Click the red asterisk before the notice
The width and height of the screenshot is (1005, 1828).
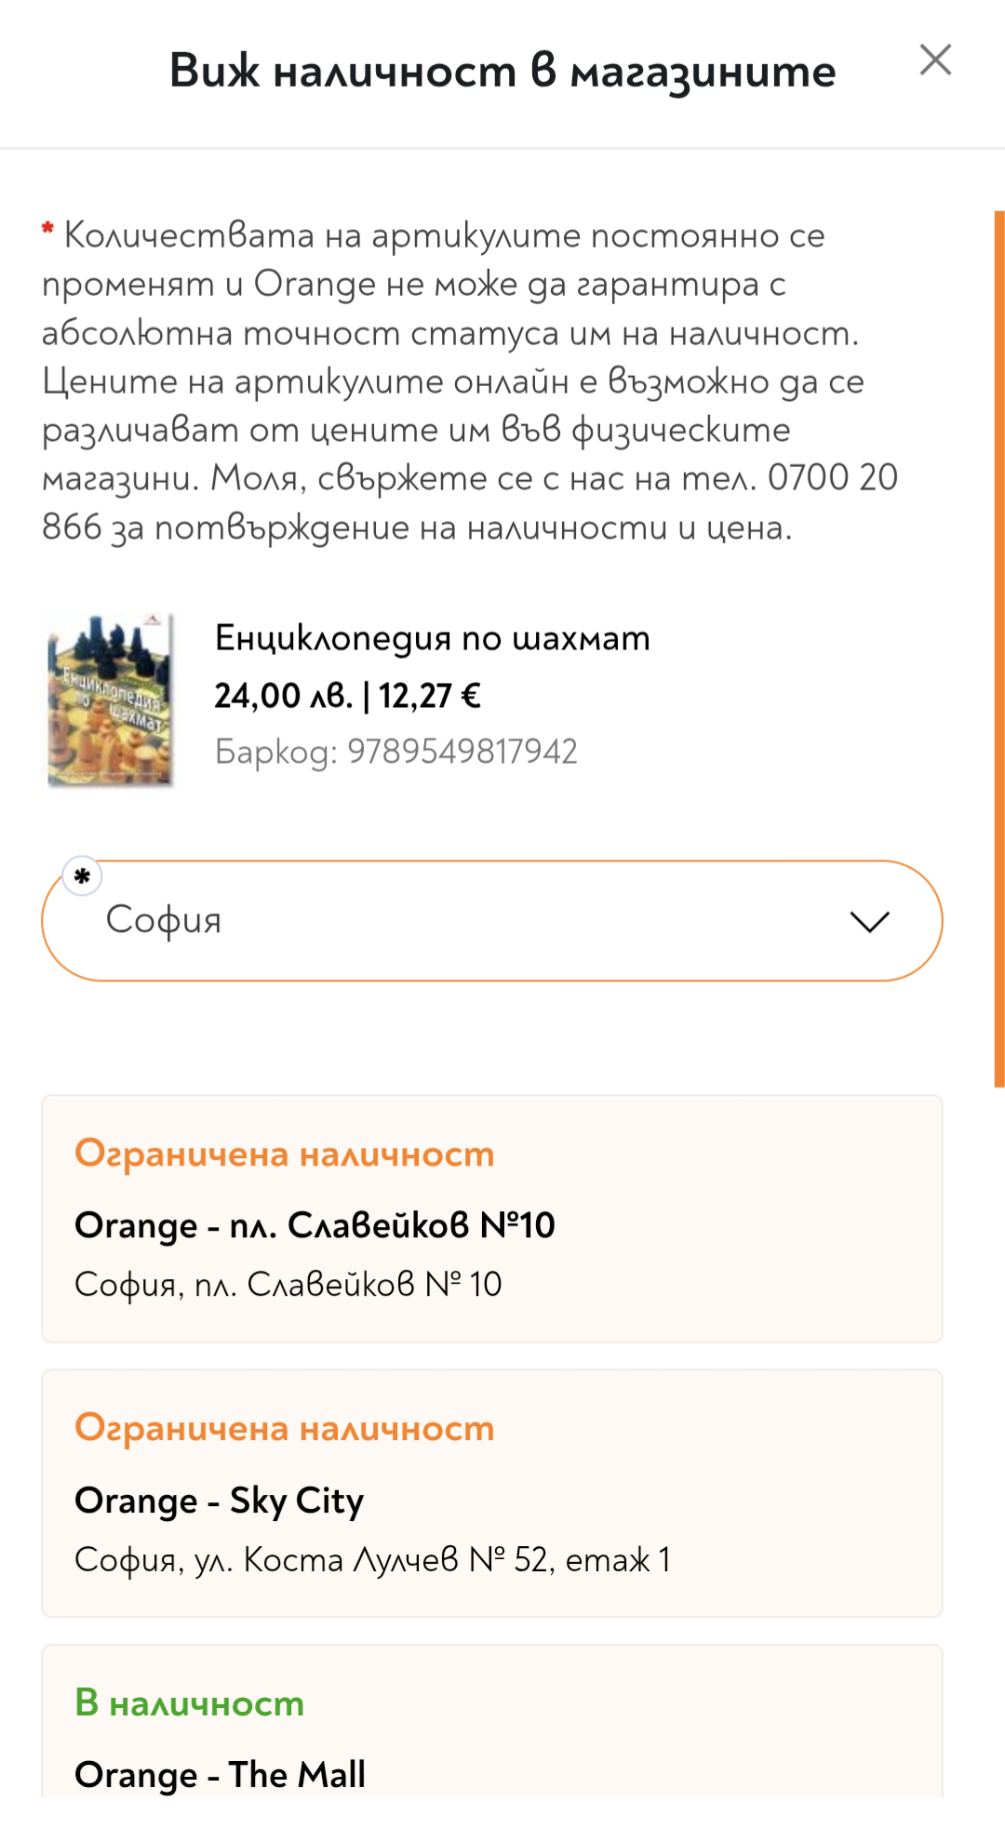[x=47, y=229]
